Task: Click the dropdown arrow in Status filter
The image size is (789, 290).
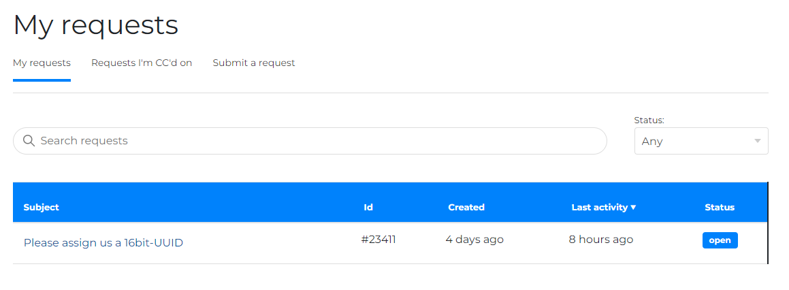Action: (757, 141)
